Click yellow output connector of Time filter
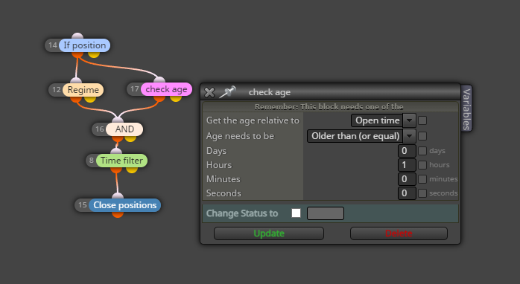The image size is (520, 284). point(132,170)
